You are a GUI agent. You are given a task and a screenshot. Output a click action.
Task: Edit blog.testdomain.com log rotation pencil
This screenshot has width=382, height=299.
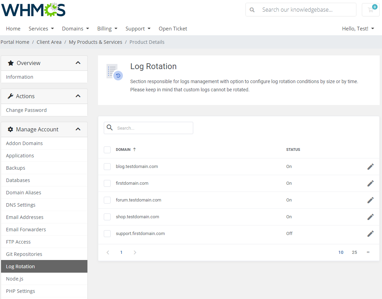370,167
